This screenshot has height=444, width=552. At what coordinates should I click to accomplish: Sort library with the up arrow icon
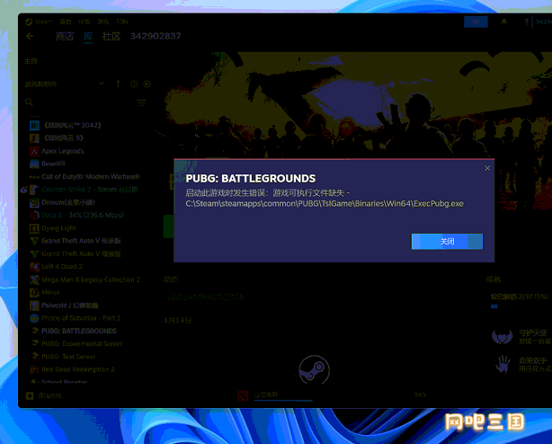119,84
